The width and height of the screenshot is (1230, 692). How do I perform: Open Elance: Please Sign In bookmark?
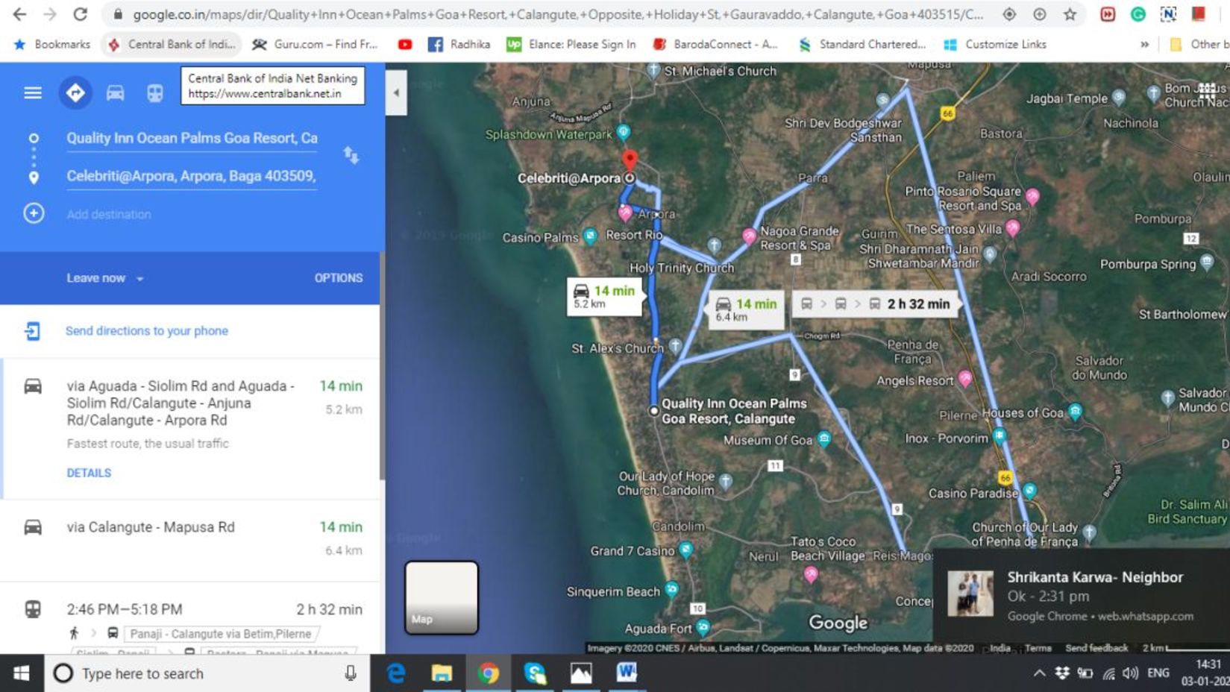pyautogui.click(x=572, y=45)
